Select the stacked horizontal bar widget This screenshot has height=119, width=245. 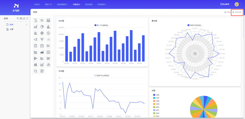coord(49,59)
